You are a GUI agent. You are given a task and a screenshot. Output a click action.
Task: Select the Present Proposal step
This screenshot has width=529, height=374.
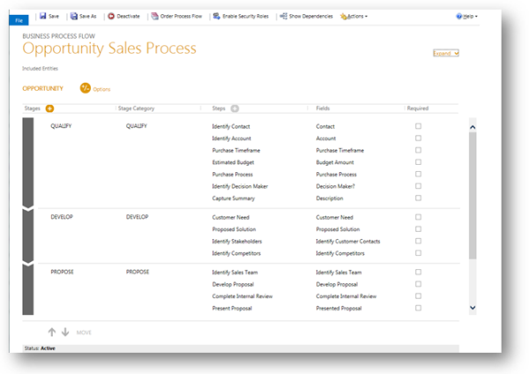point(232,308)
